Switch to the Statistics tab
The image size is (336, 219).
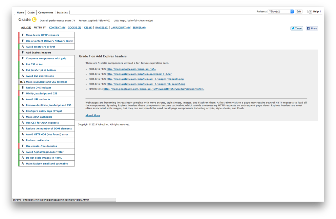62,12
